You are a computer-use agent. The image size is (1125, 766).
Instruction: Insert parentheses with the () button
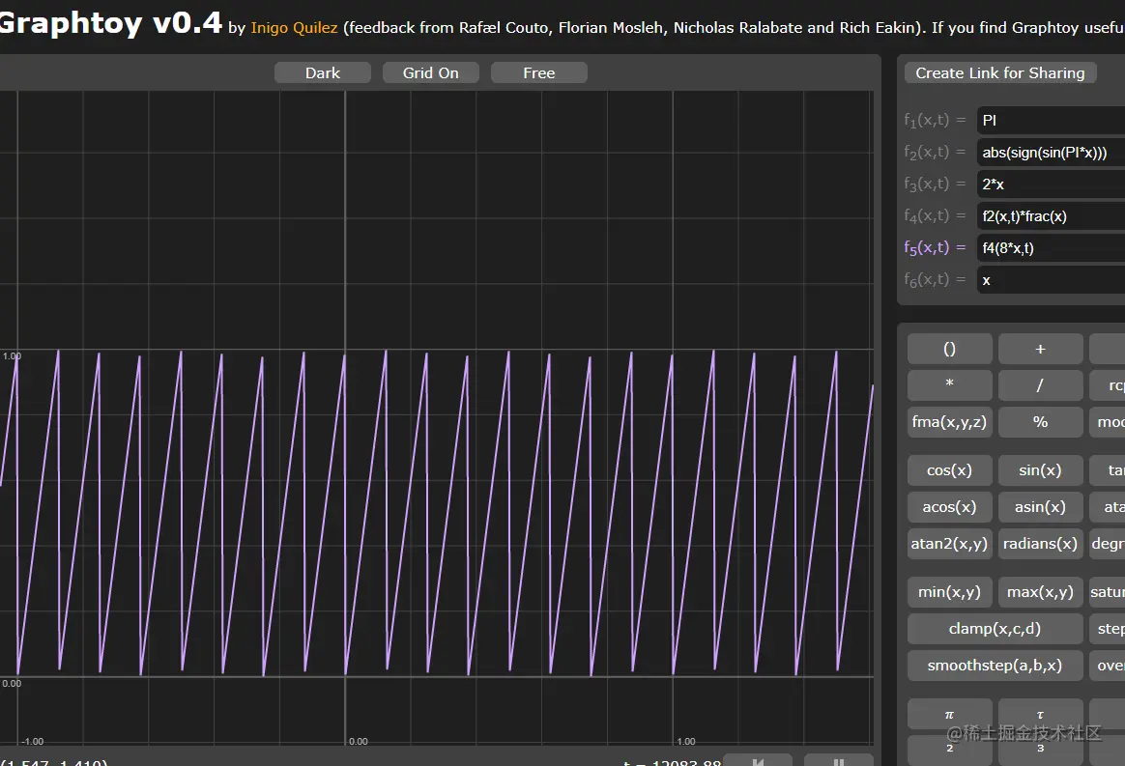click(949, 349)
